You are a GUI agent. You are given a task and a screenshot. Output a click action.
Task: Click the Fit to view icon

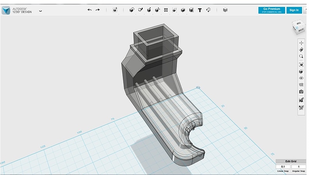coord(301,65)
